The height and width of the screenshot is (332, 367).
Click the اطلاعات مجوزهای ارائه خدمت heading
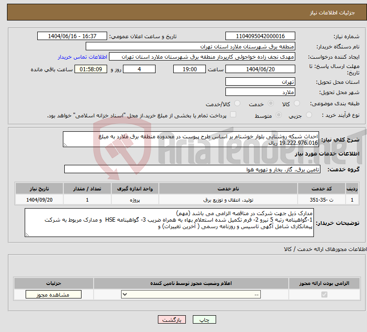point(326,249)
